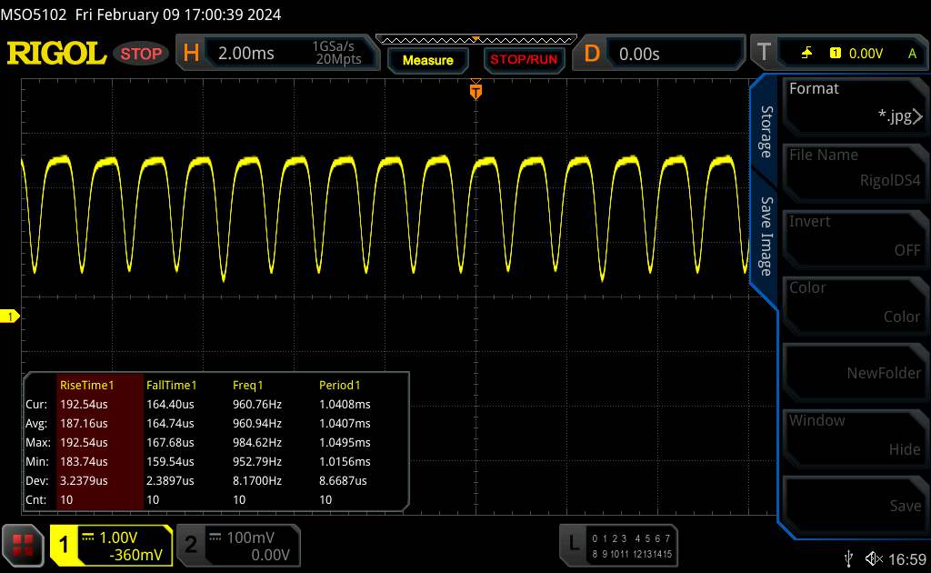The width and height of the screenshot is (931, 573).
Task: Select the Freq1 measurement header
Action: point(247,385)
